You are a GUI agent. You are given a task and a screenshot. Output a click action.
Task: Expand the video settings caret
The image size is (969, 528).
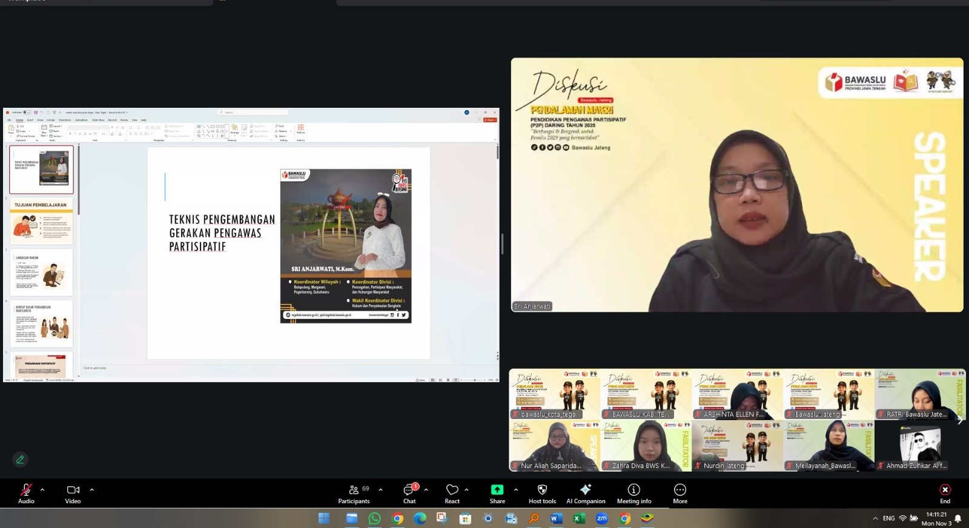click(x=92, y=489)
